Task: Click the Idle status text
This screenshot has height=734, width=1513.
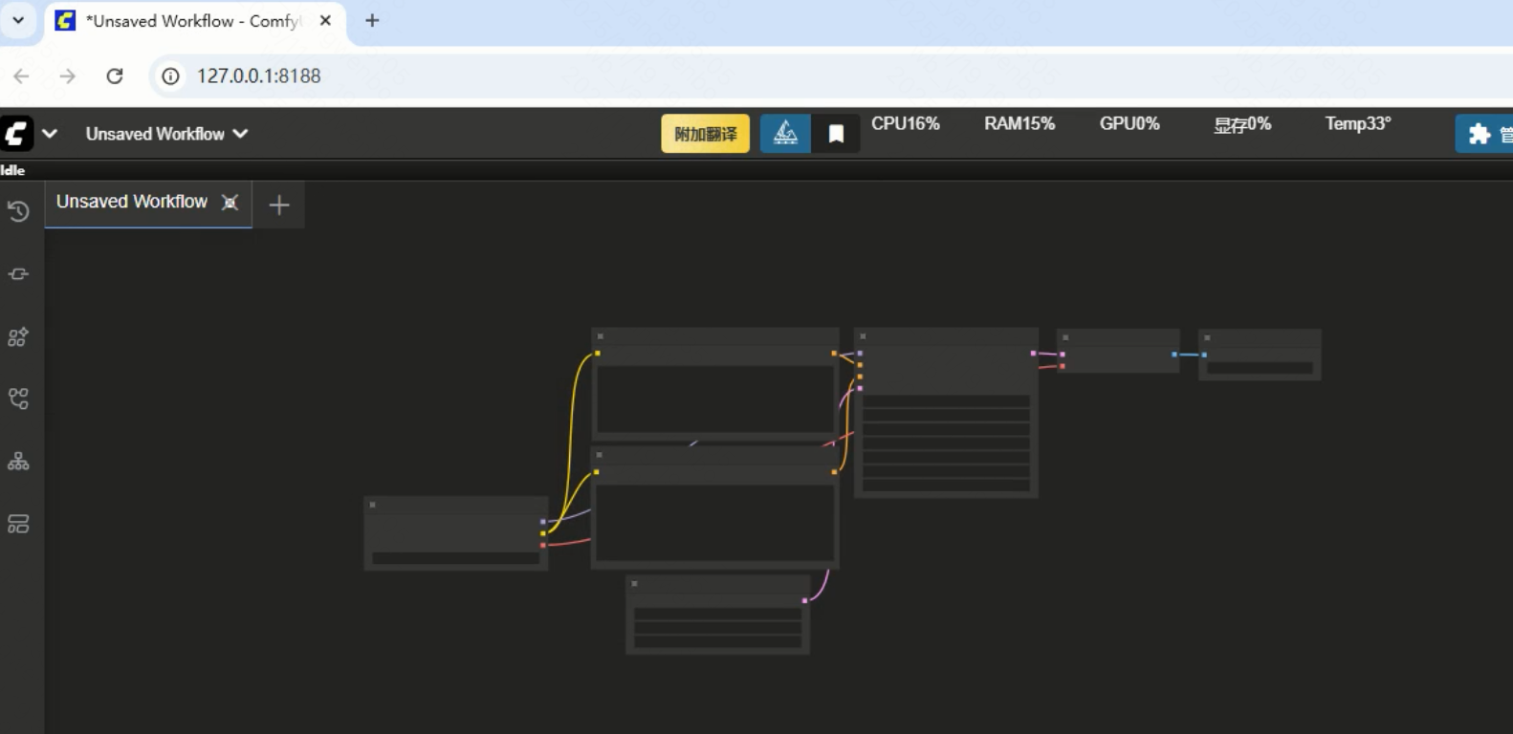Action: 12,170
